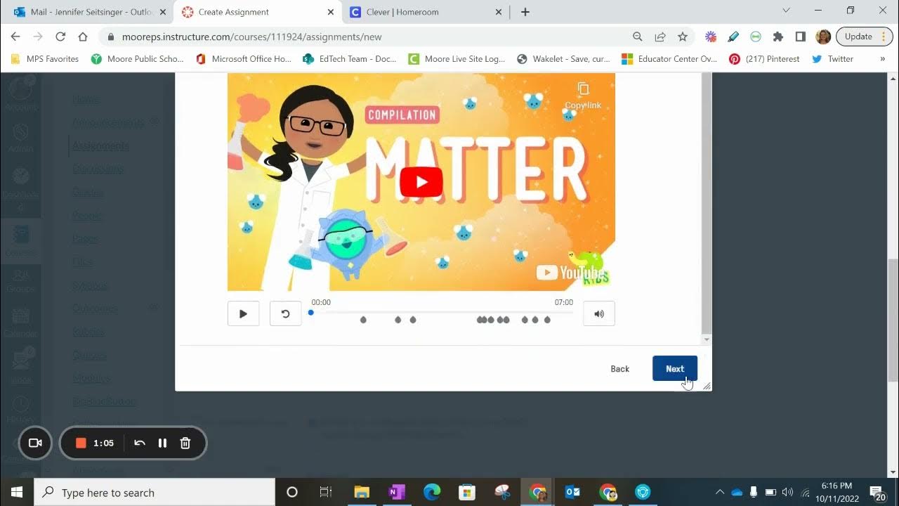Click the Windows search box
Image resolution: width=899 pixels, height=506 pixels.
[x=155, y=492]
